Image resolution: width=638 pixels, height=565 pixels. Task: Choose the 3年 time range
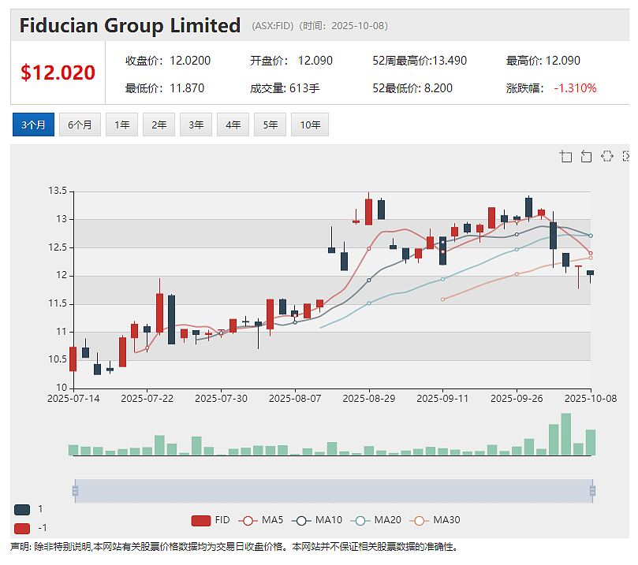tap(196, 125)
